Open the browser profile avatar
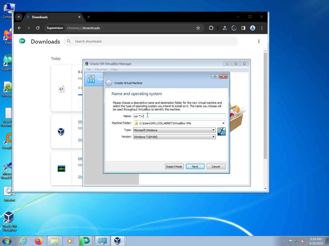 click(x=253, y=28)
